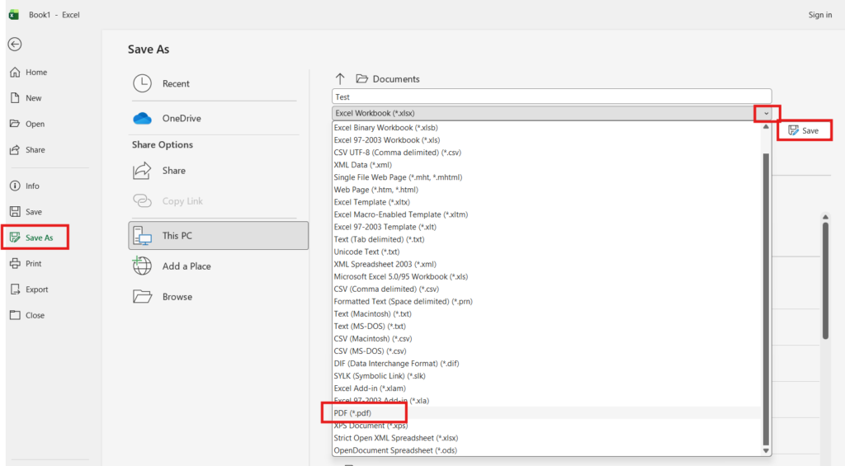Viewport: 845px width, 466px height.
Task: Collapse the file type dropdown arrow
Action: [x=767, y=113]
